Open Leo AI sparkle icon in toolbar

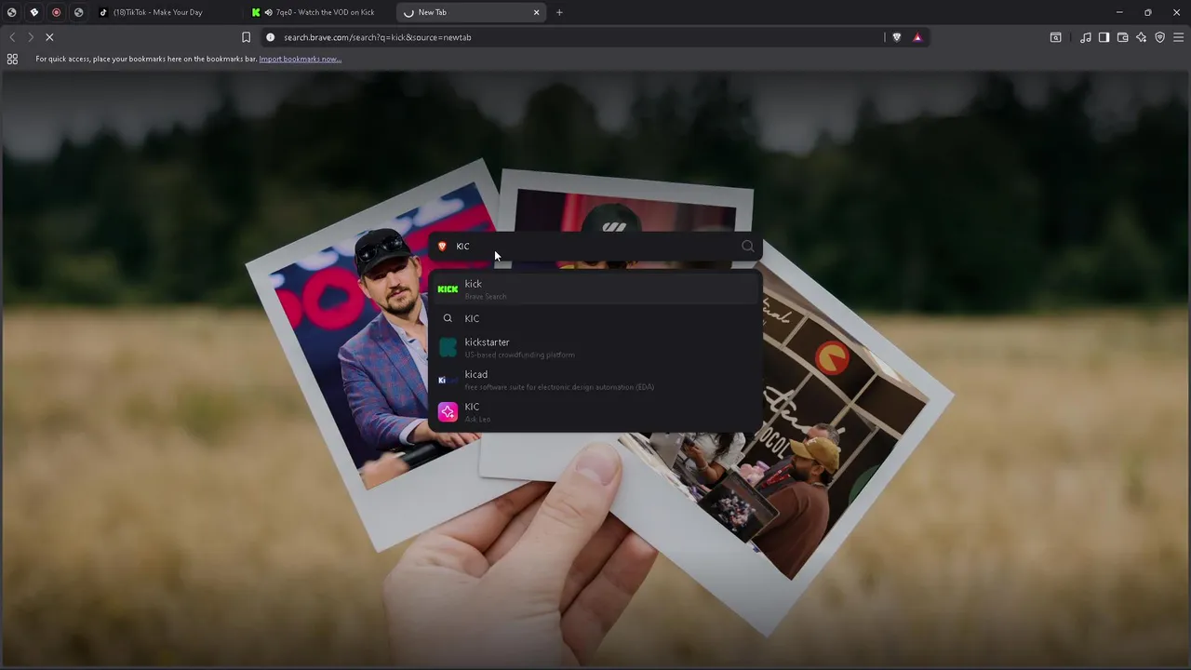pyautogui.click(x=1141, y=37)
